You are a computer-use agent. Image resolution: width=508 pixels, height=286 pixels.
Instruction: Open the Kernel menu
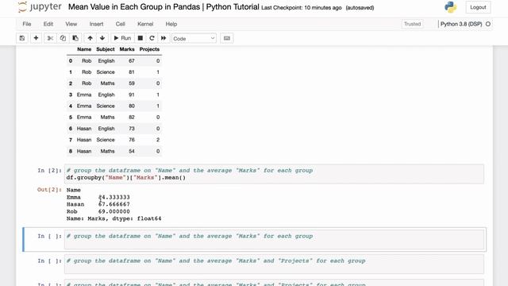[145, 24]
